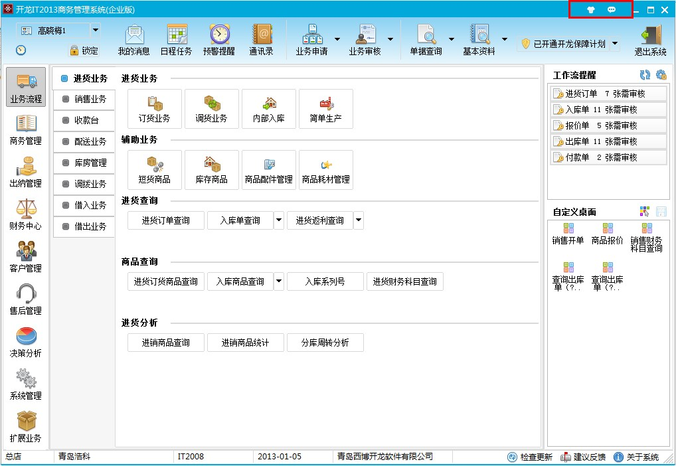676x466 pixels.
Task: Switch to 借入业务 tab
Action: point(84,205)
